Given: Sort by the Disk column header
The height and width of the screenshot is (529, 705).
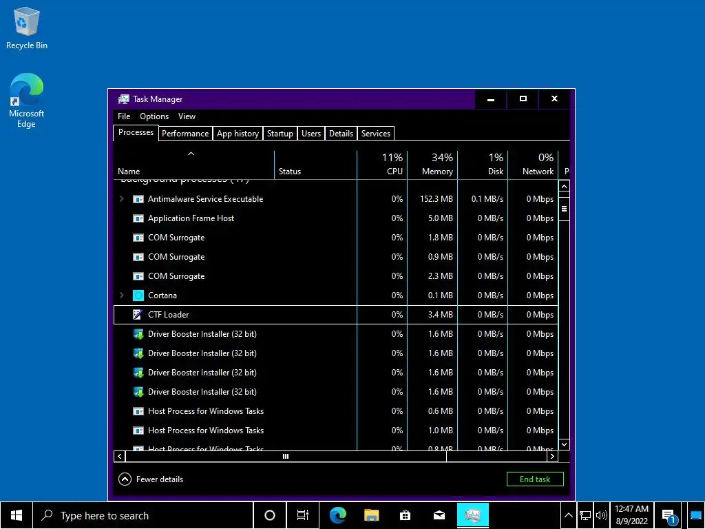Looking at the screenshot, I should pyautogui.click(x=483, y=165).
